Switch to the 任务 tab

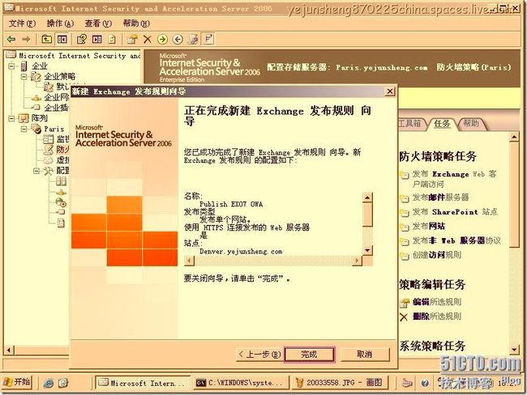coord(442,124)
